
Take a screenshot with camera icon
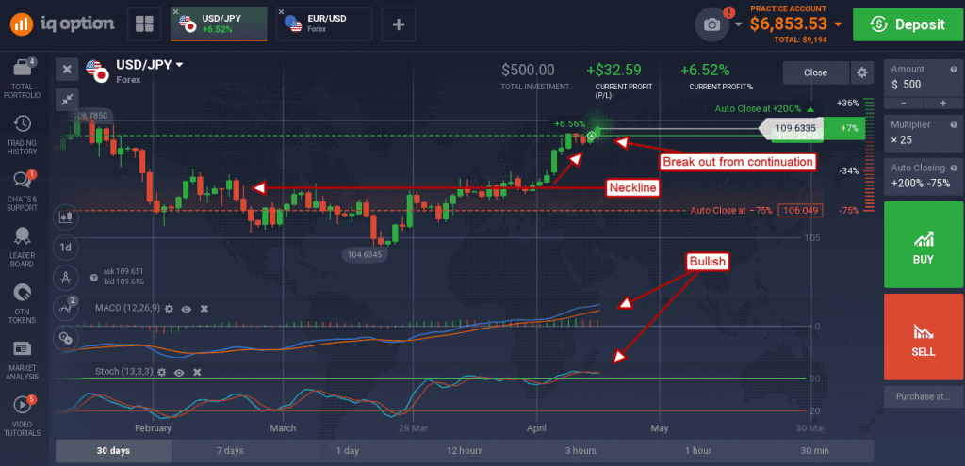[x=712, y=24]
